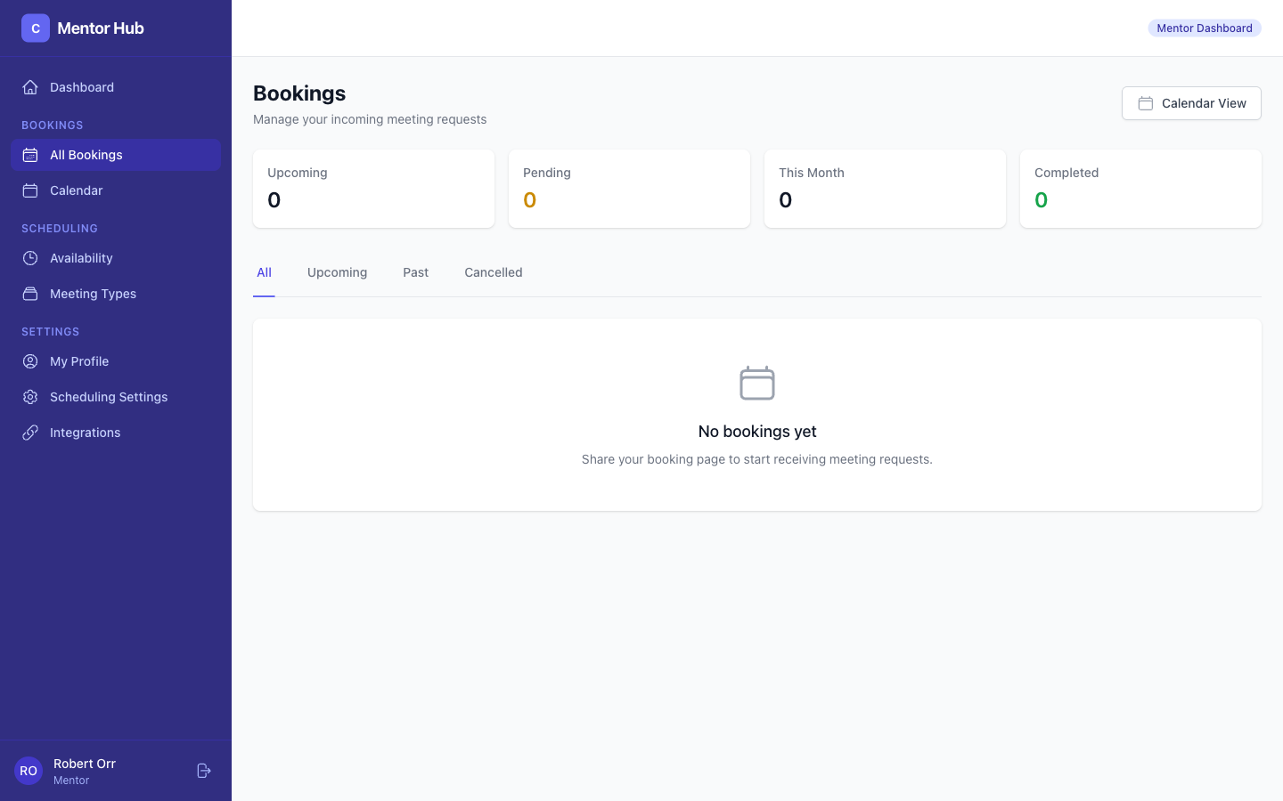Select the All Bookings calendar icon
This screenshot has height=801, width=1283.
(30, 155)
